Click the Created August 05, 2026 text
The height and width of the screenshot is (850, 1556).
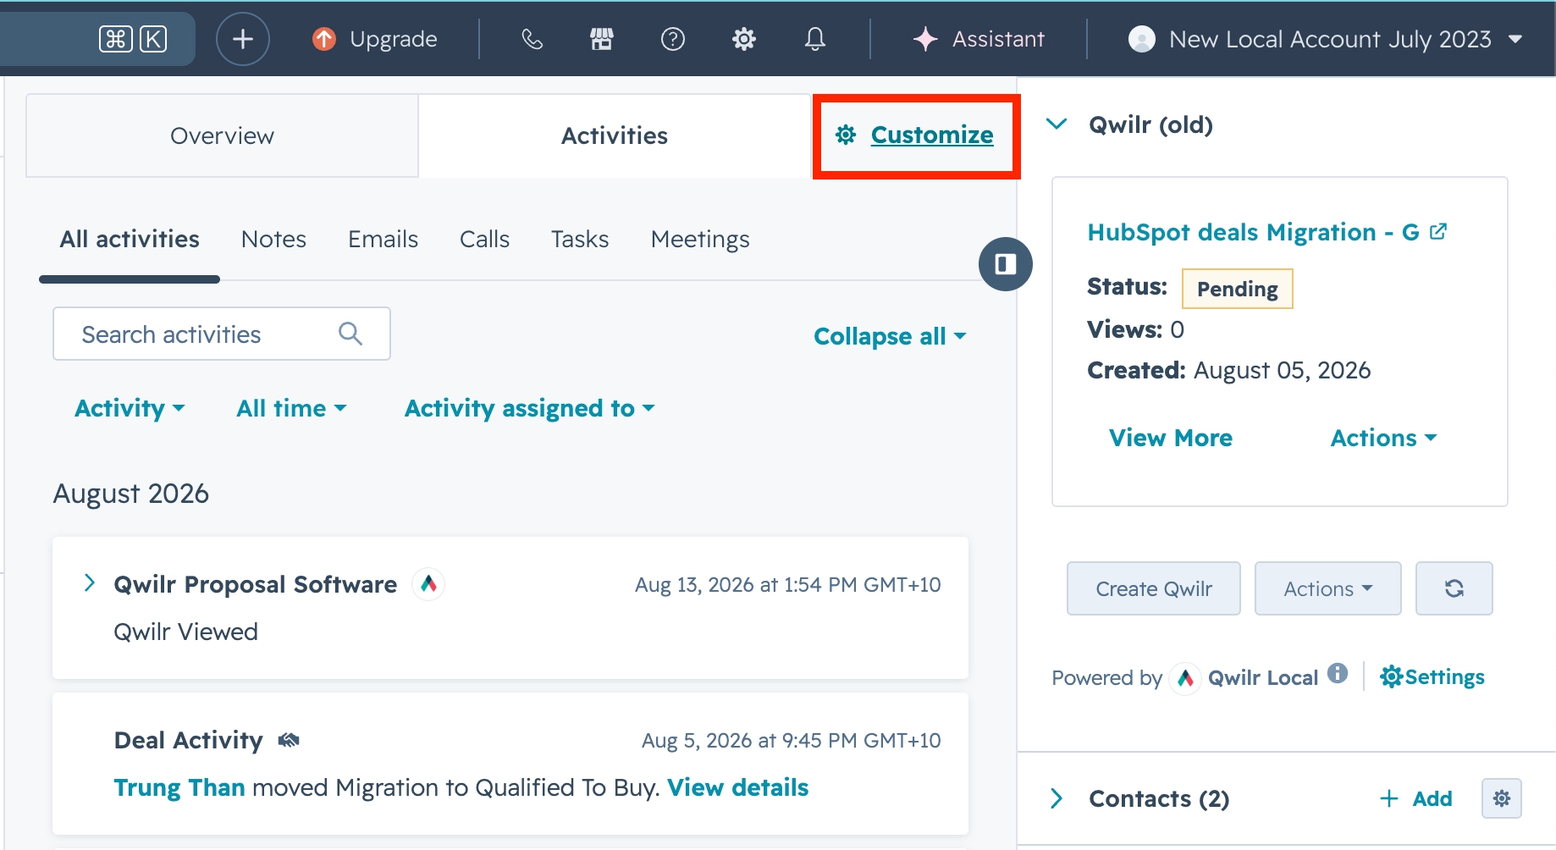pos(1228,371)
